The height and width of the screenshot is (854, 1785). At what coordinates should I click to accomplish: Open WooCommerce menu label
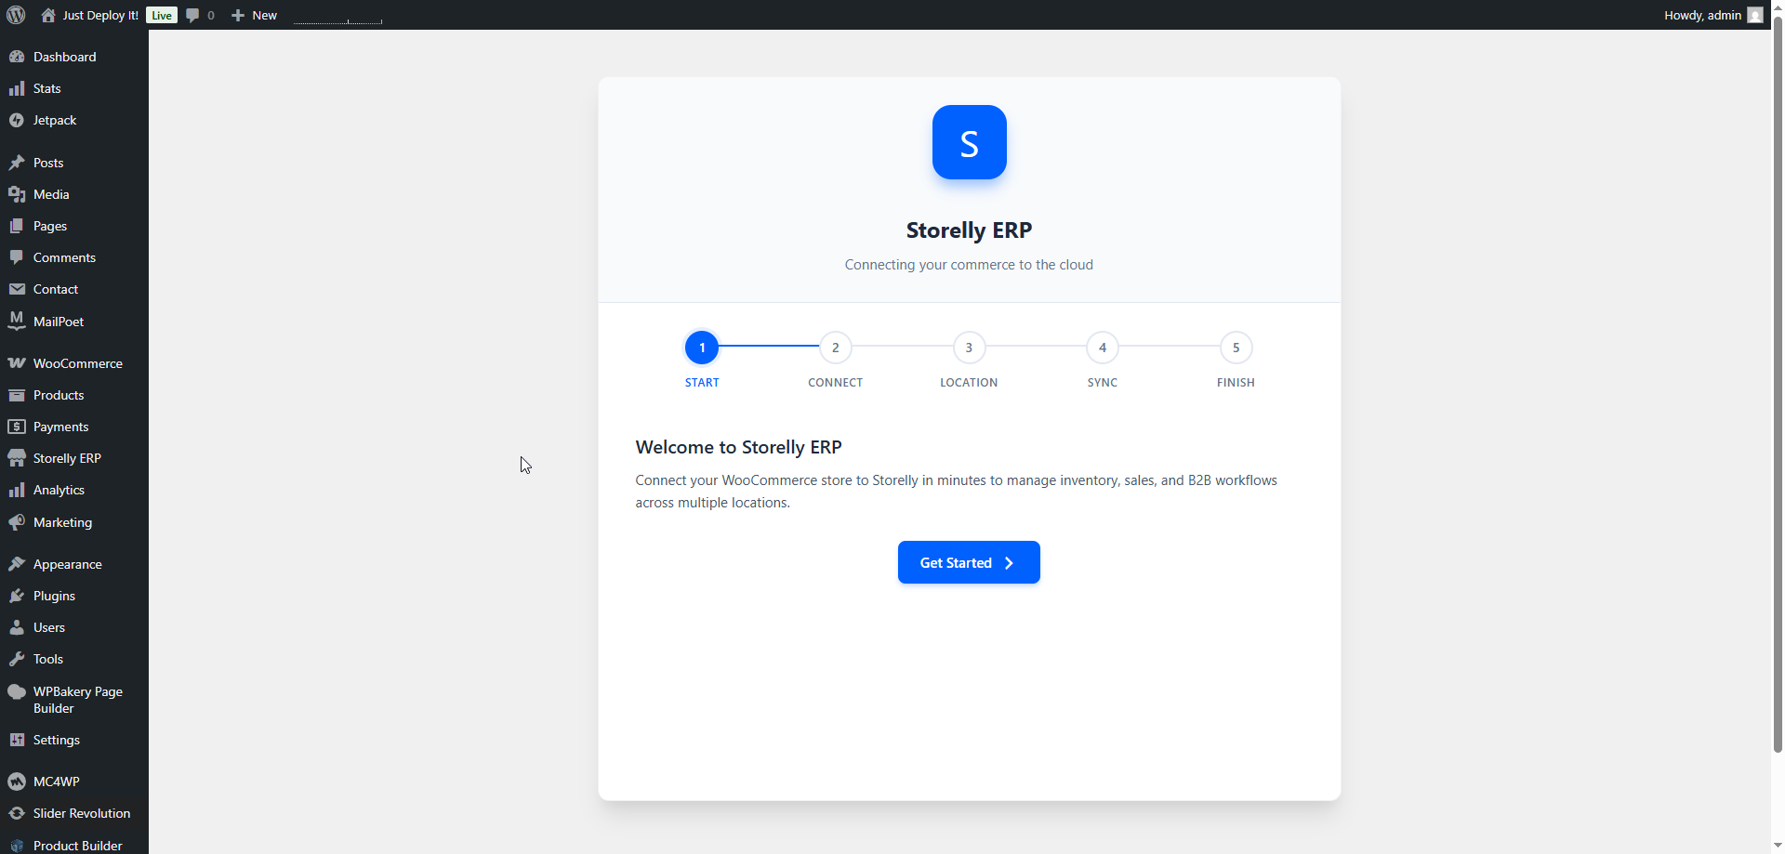(78, 363)
